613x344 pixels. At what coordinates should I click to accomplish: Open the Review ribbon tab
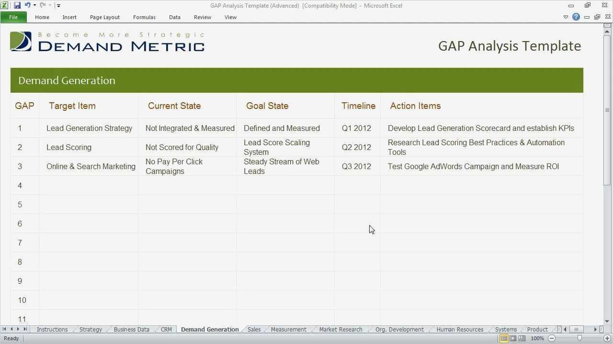coord(203,17)
